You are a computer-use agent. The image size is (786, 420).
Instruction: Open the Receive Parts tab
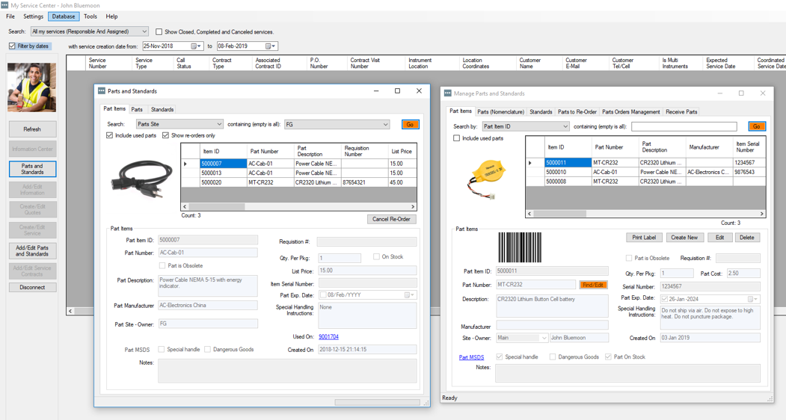click(681, 112)
